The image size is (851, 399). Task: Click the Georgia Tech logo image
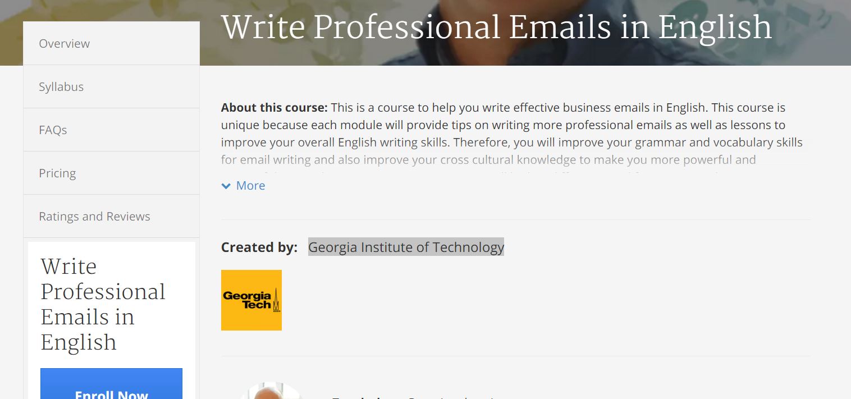click(251, 300)
